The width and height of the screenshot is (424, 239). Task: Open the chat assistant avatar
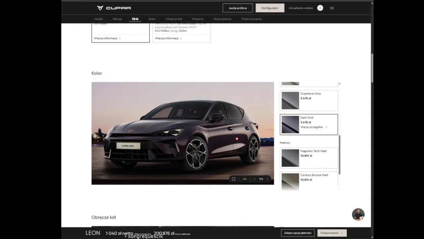coord(358,214)
